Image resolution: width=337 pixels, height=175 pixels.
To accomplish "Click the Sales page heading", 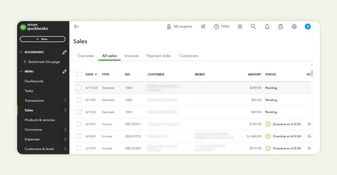I will pyautogui.click(x=80, y=41).
